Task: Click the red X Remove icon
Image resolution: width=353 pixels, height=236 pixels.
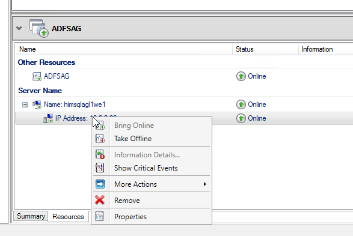Action: (100, 200)
